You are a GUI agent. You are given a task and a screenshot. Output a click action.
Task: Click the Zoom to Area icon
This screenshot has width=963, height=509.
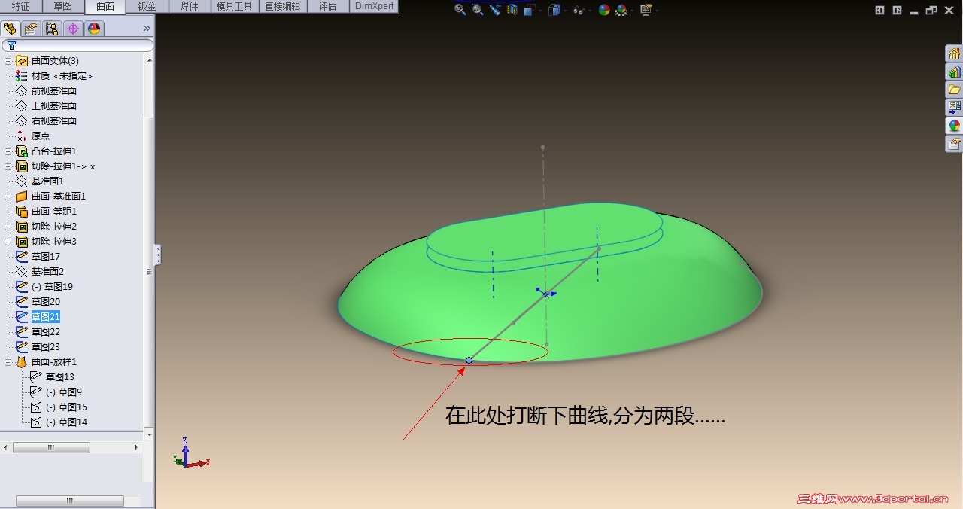click(478, 10)
